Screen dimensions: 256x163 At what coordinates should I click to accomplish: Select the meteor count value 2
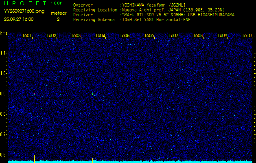[x=58, y=19]
